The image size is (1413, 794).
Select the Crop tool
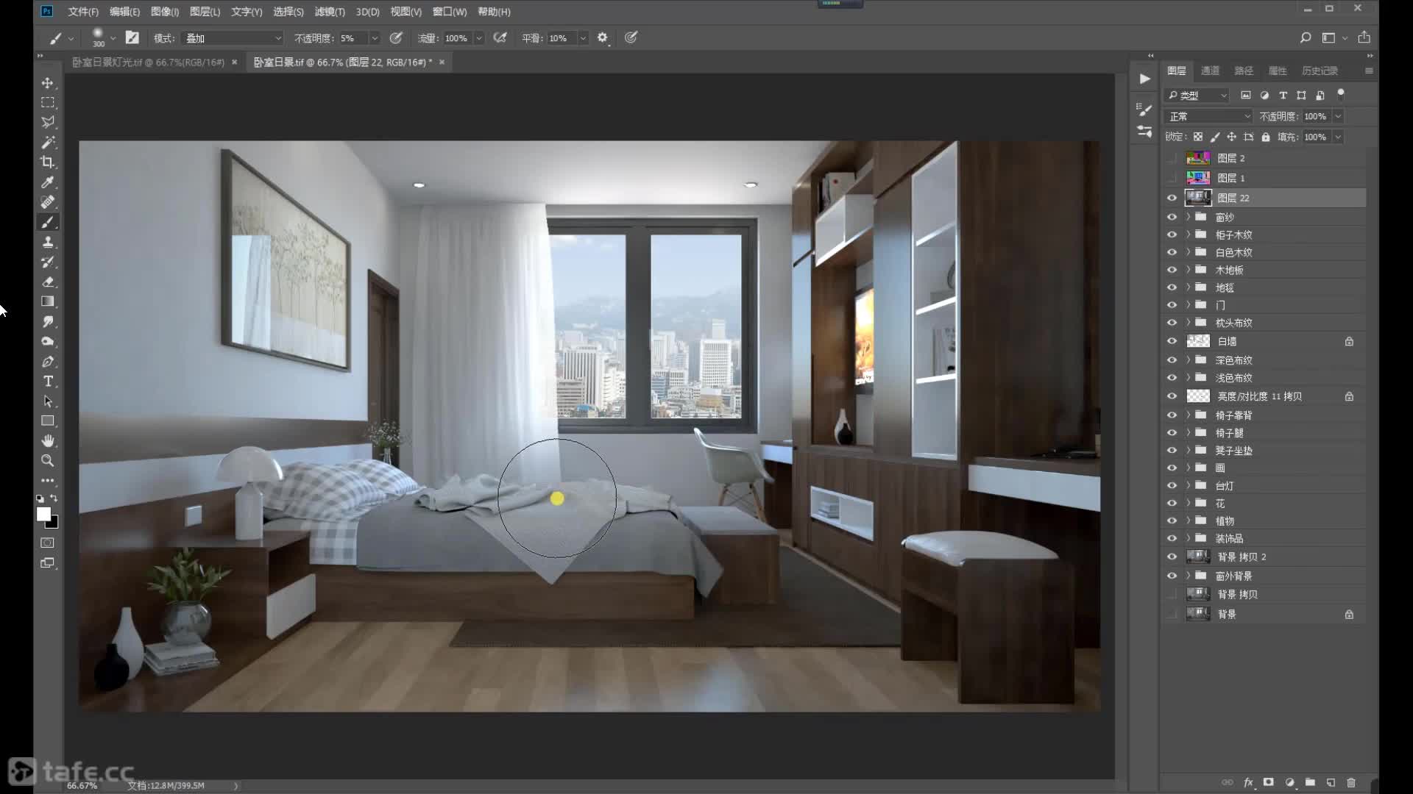(x=48, y=162)
